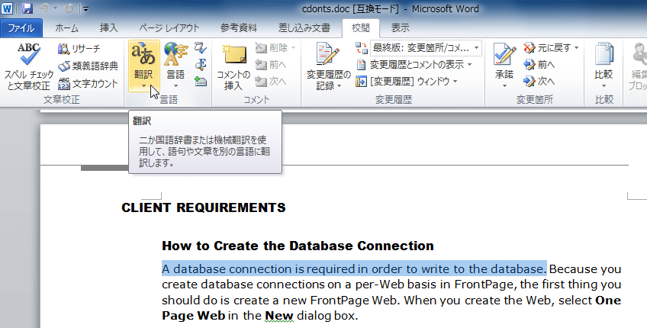The height and width of the screenshot is (328, 647).
Task: Open the リサーチ pane
Action: pyautogui.click(x=79, y=49)
